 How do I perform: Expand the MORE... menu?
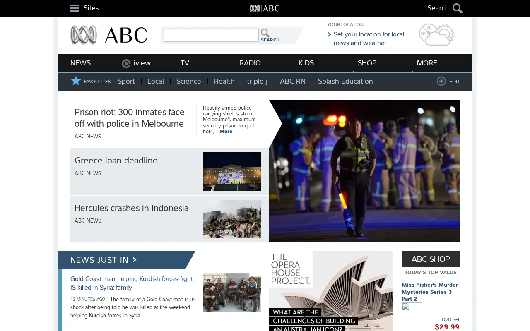click(429, 63)
